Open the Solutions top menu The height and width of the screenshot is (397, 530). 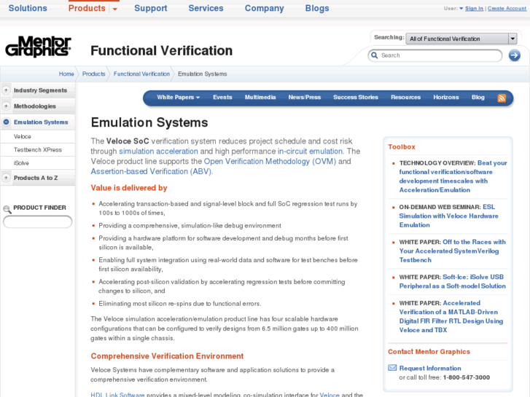click(28, 8)
